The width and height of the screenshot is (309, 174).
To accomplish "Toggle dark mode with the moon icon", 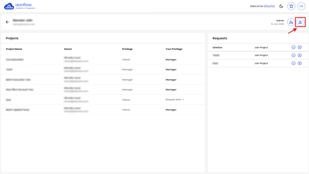I will pyautogui.click(x=281, y=6).
